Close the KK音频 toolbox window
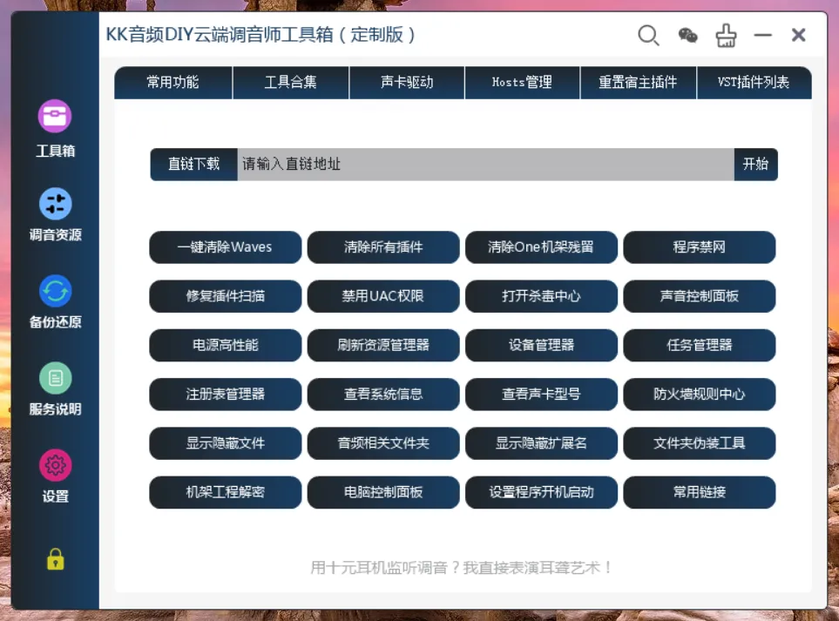This screenshot has height=621, width=839. point(798,36)
